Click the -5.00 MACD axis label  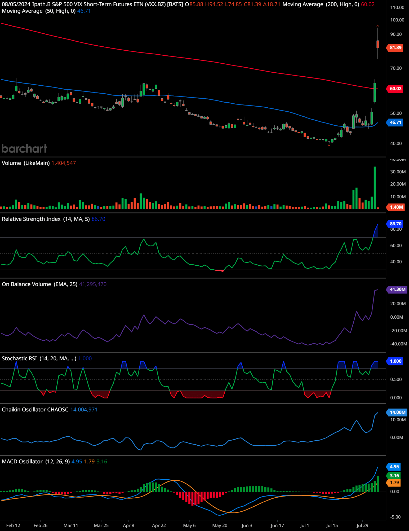pyautogui.click(x=395, y=517)
